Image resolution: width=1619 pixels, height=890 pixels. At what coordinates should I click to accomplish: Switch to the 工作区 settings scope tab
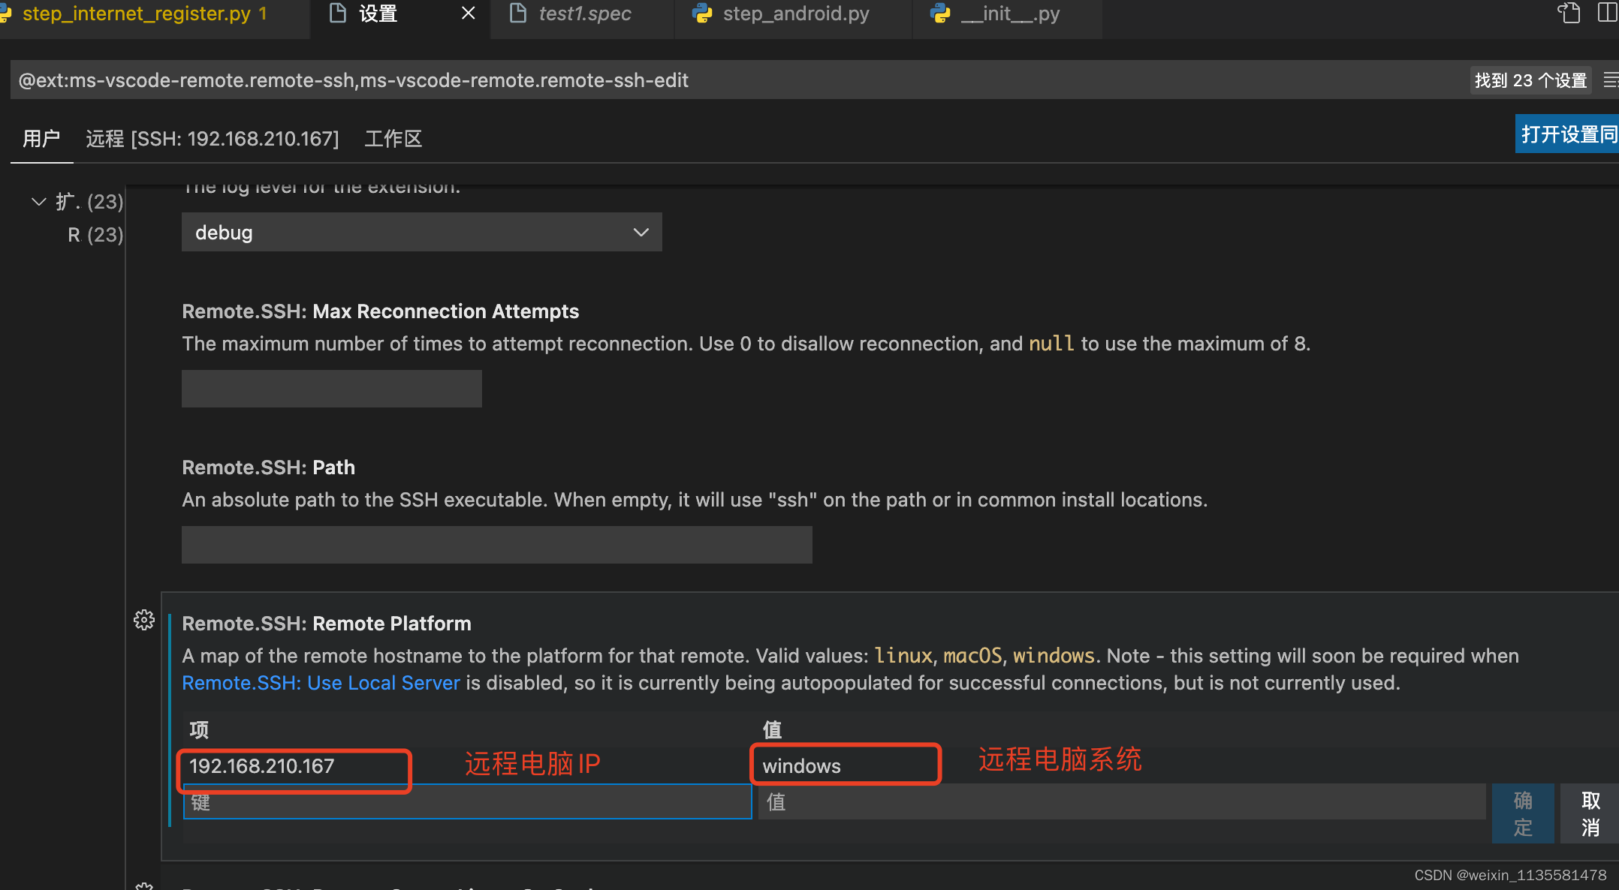[x=393, y=138]
